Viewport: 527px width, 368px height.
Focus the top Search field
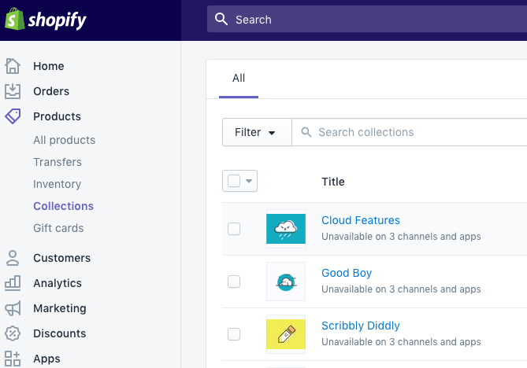pos(367,19)
